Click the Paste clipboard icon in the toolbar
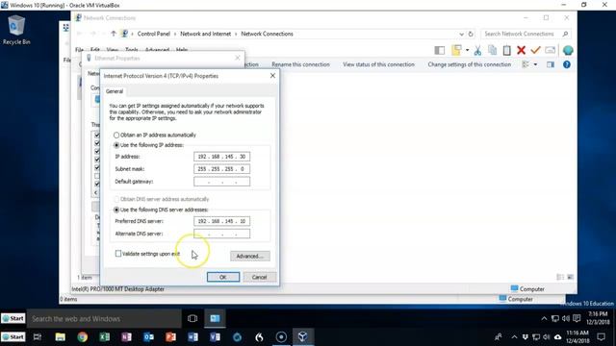Image resolution: width=616 pixels, height=346 pixels. tap(507, 50)
